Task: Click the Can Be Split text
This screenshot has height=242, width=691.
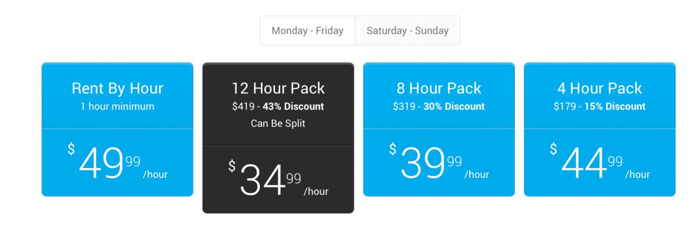Action: tap(278, 123)
